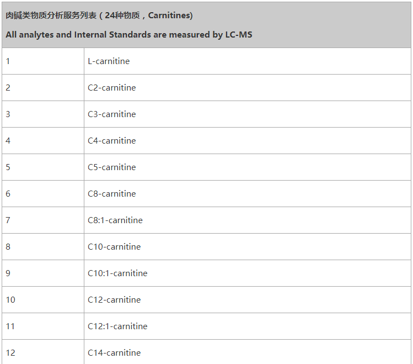This screenshot has height=364, width=413.
Task: Click the C5-carnitine analyte name
Action: (111, 167)
